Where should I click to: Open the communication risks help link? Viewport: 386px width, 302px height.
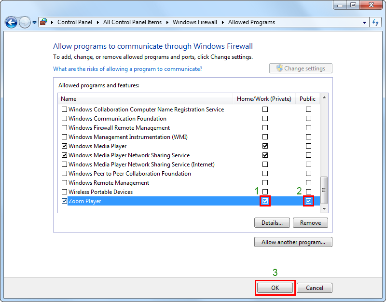point(127,69)
